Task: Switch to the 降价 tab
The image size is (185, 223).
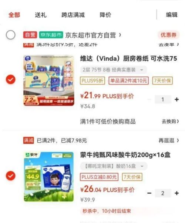Action: coord(105,15)
